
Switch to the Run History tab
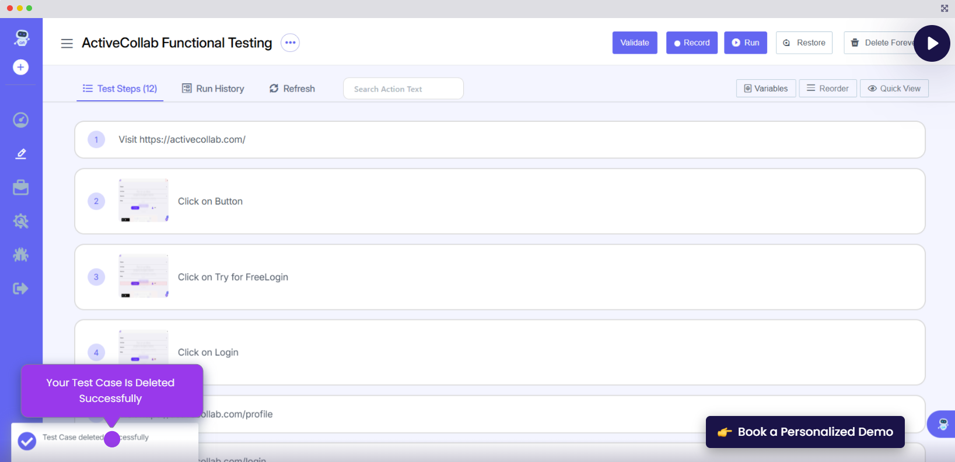(x=213, y=89)
